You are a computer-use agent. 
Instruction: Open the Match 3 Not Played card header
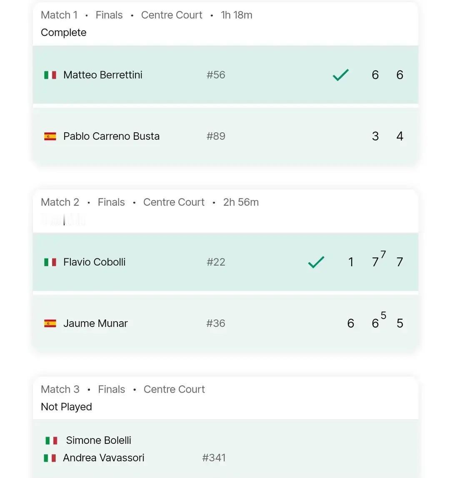click(225, 398)
